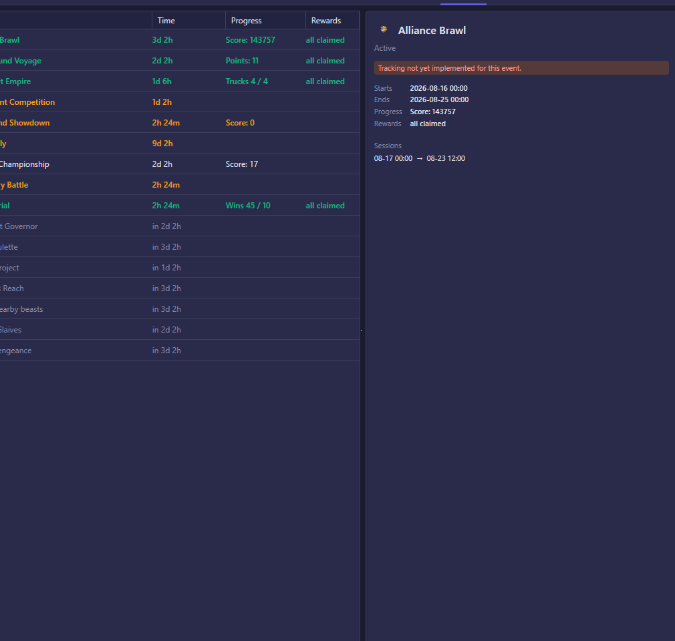675x641 pixels.
Task: Click the highlighted active tab indicator at top
Action: (x=463, y=4)
